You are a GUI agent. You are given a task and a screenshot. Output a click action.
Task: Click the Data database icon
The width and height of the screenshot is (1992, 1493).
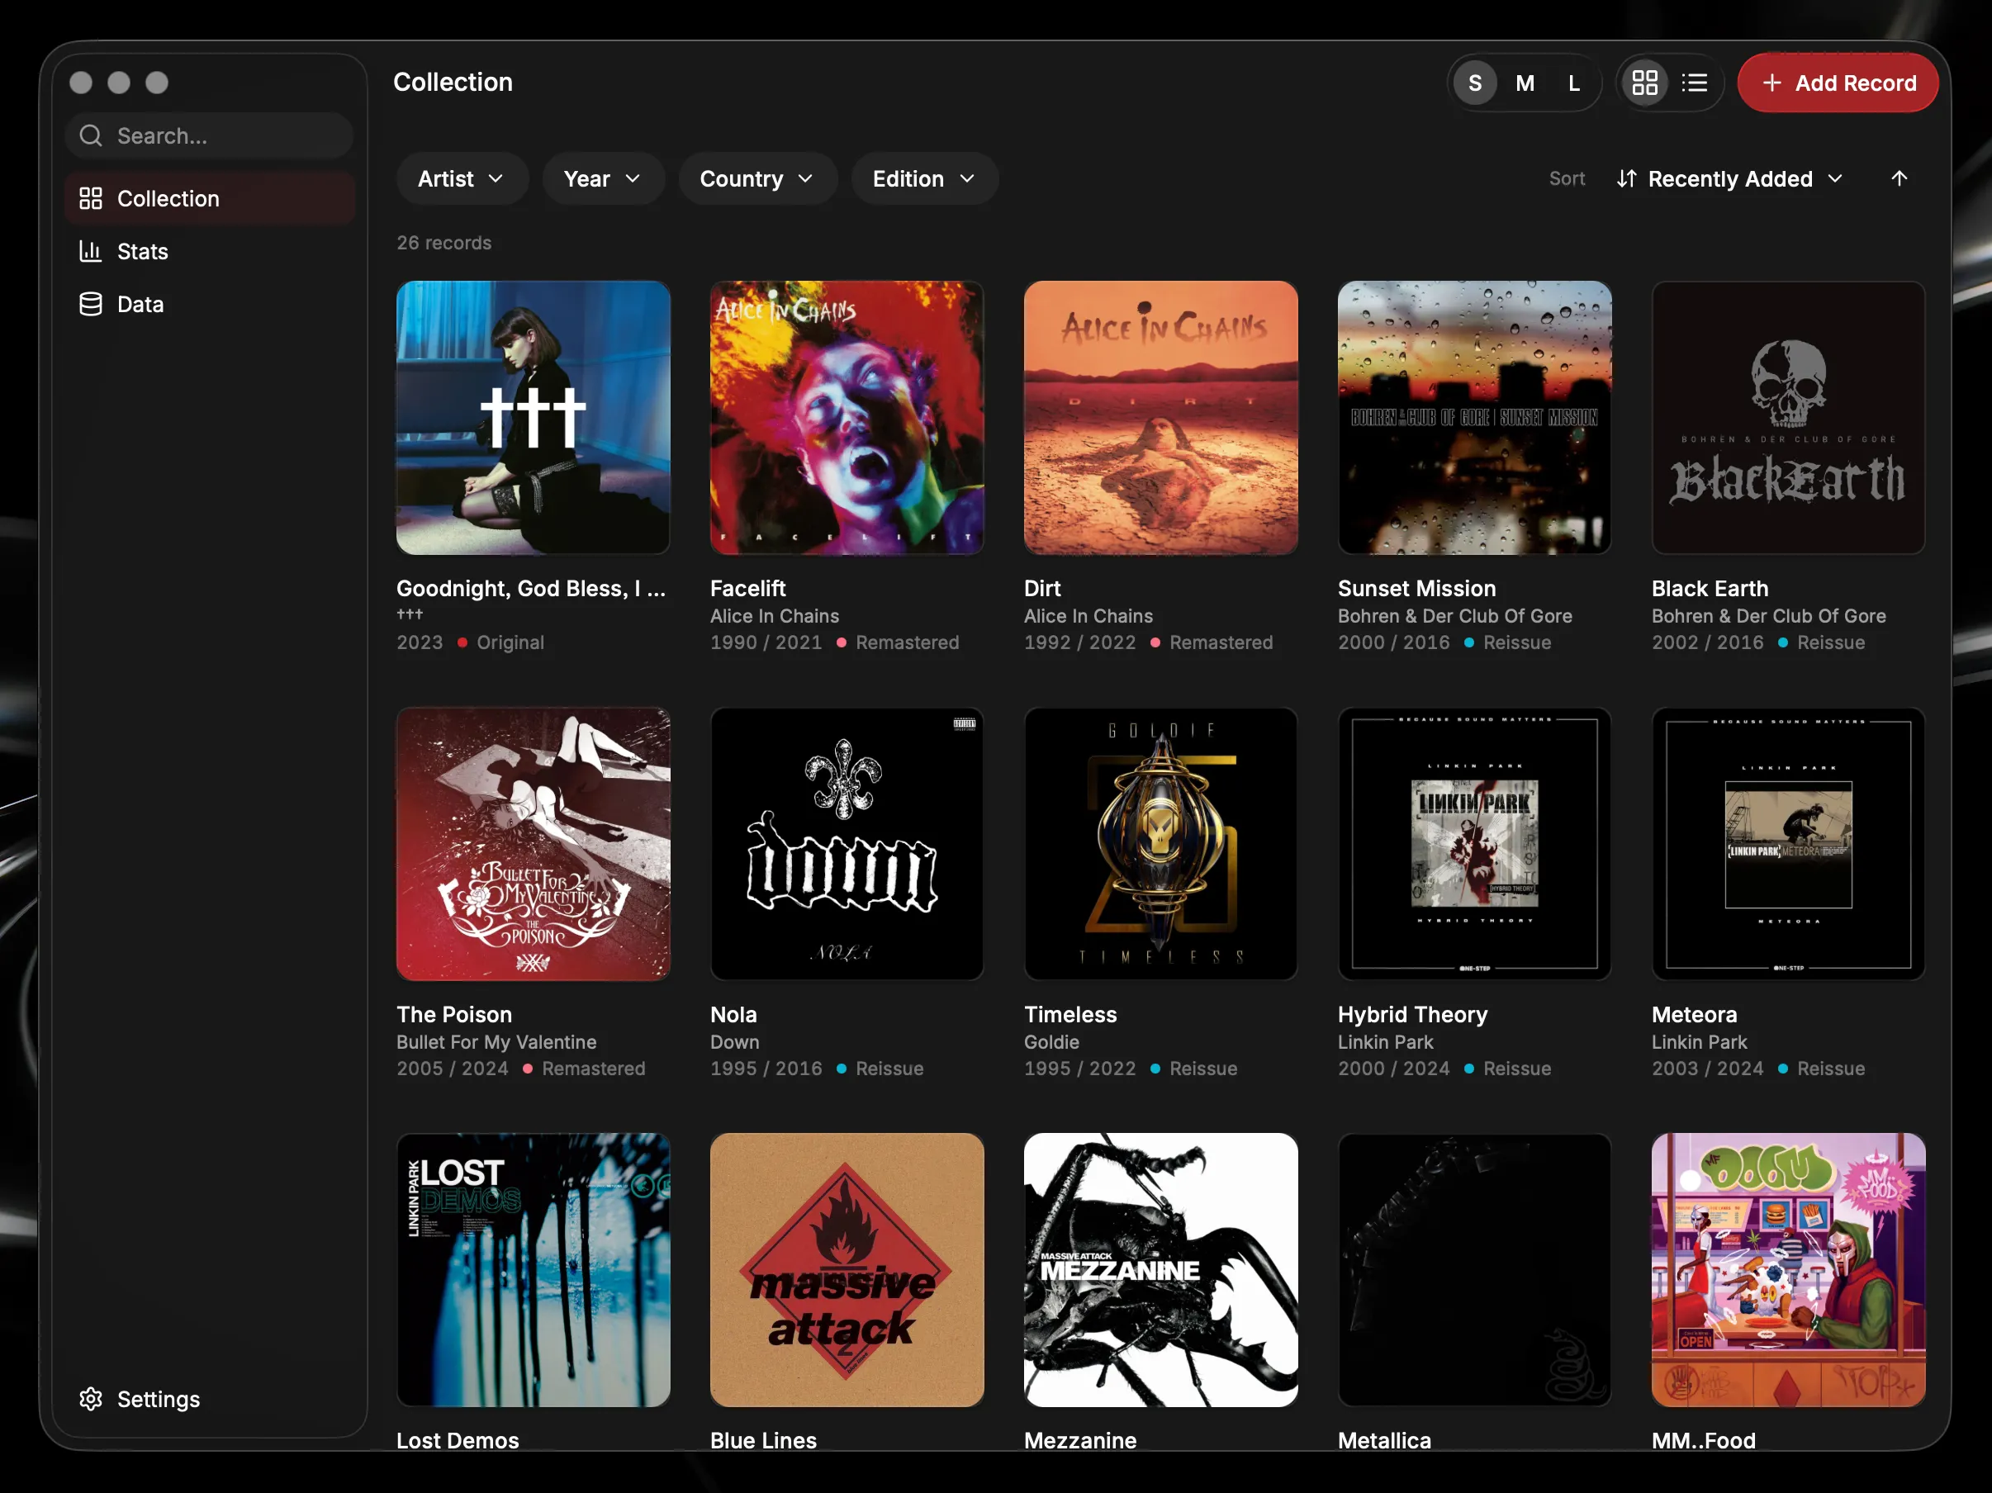point(91,305)
